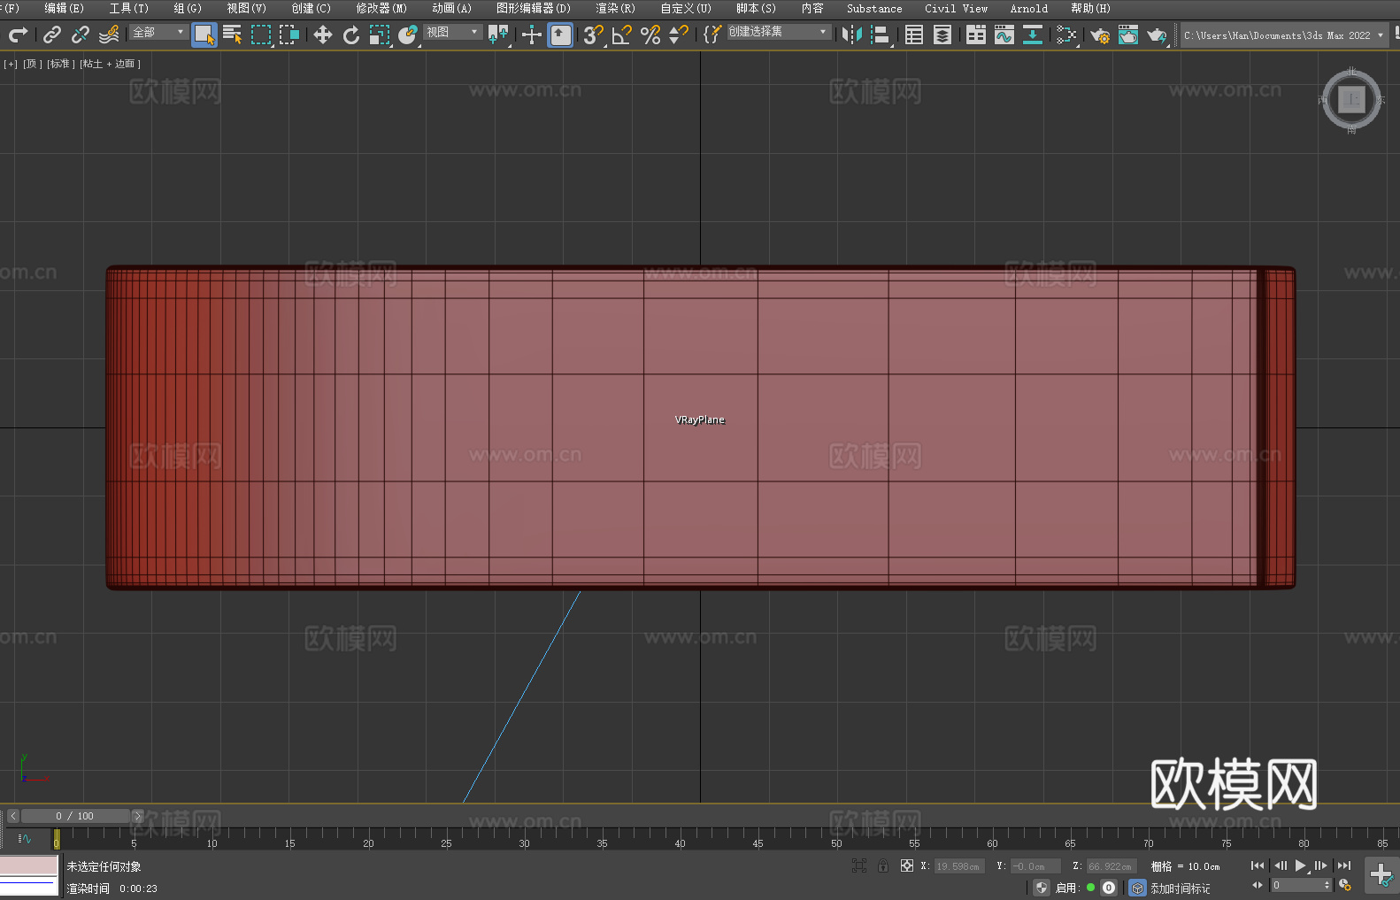Open Select by Name list
The image size is (1400, 900).
pos(233,35)
